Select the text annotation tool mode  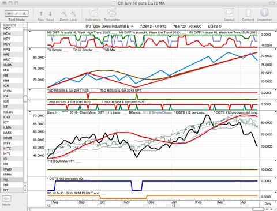[24, 13]
